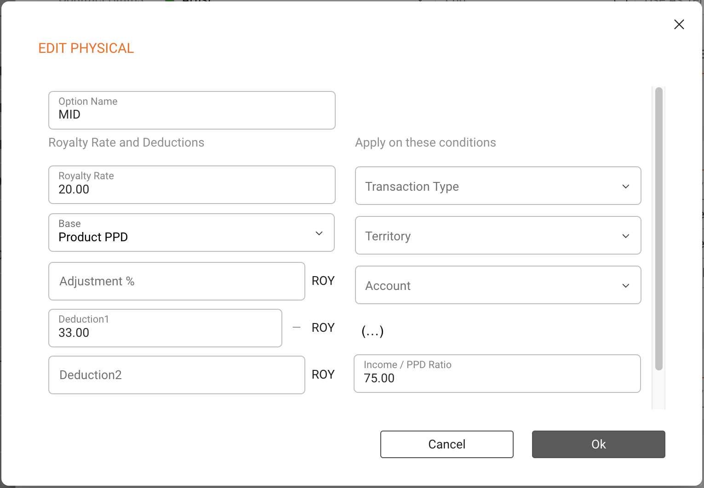Click the Option Name field

tap(192, 110)
